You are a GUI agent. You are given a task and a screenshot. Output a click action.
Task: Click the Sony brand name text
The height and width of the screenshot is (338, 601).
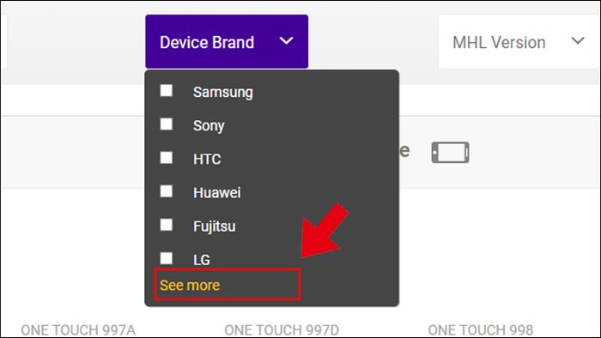coord(209,126)
